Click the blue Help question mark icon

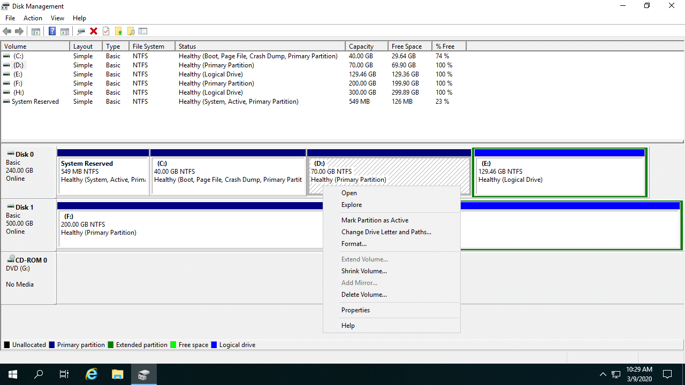pos(52,32)
